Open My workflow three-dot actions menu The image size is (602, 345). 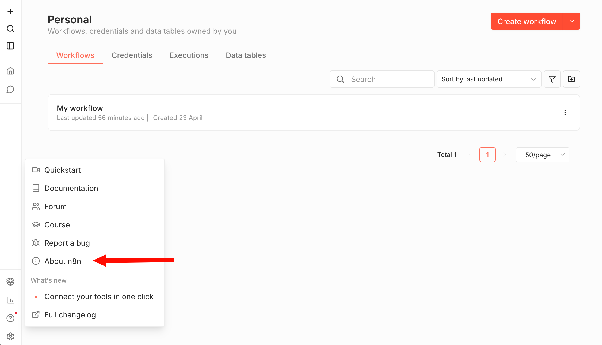pyautogui.click(x=565, y=112)
